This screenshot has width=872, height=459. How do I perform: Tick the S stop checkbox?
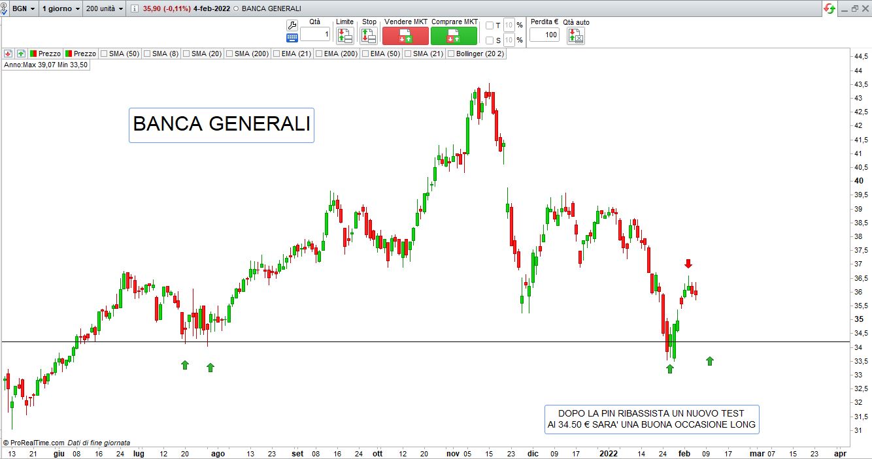[490, 40]
